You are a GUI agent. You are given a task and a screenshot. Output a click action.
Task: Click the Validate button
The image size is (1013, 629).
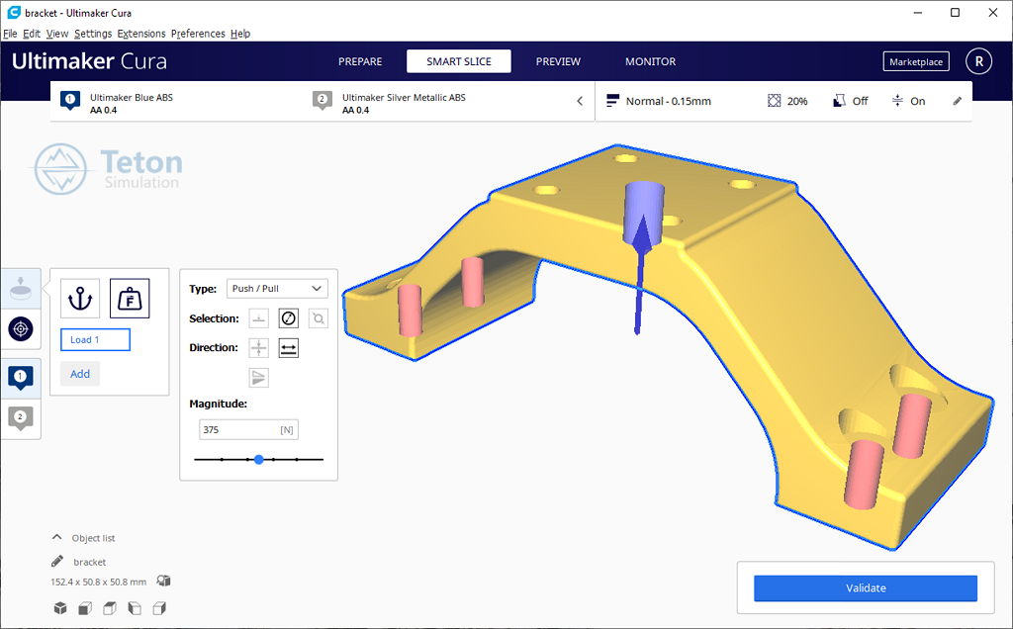865,588
